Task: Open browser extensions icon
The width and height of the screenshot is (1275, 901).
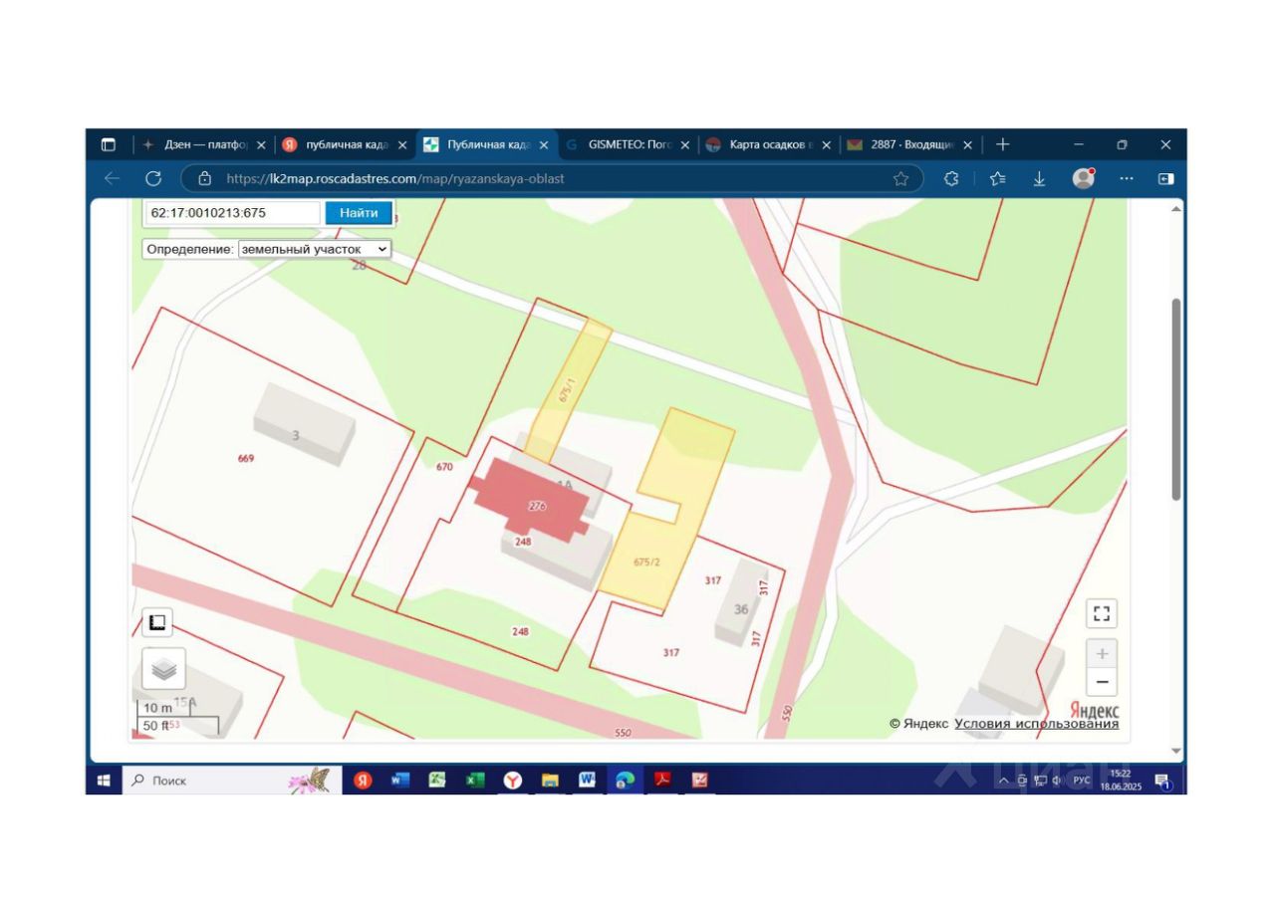Action: 951,178
